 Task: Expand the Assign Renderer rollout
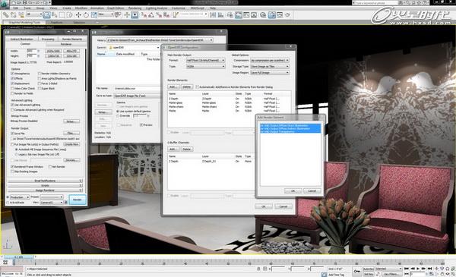pyautogui.click(x=45, y=190)
